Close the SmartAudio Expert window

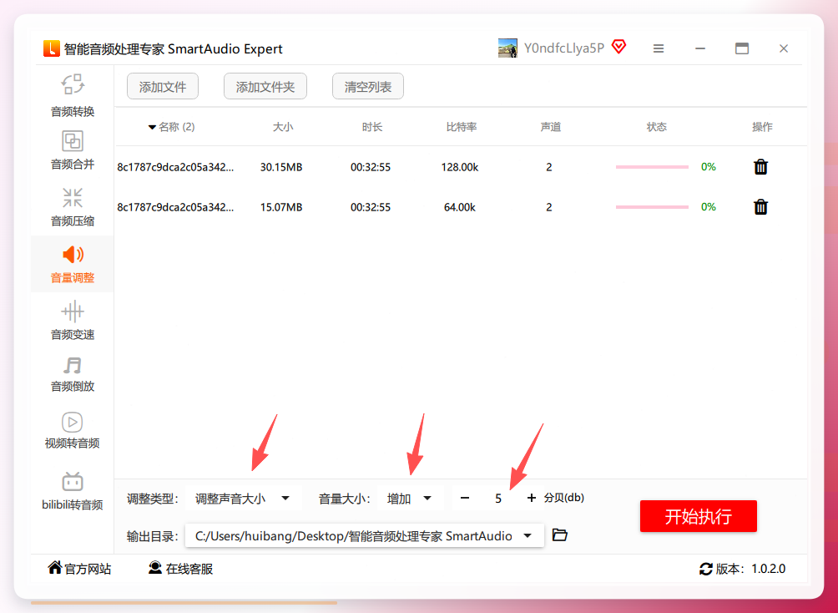(x=784, y=48)
